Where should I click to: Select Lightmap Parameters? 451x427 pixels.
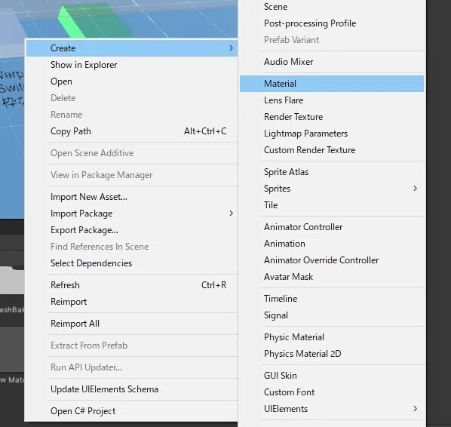point(332,134)
